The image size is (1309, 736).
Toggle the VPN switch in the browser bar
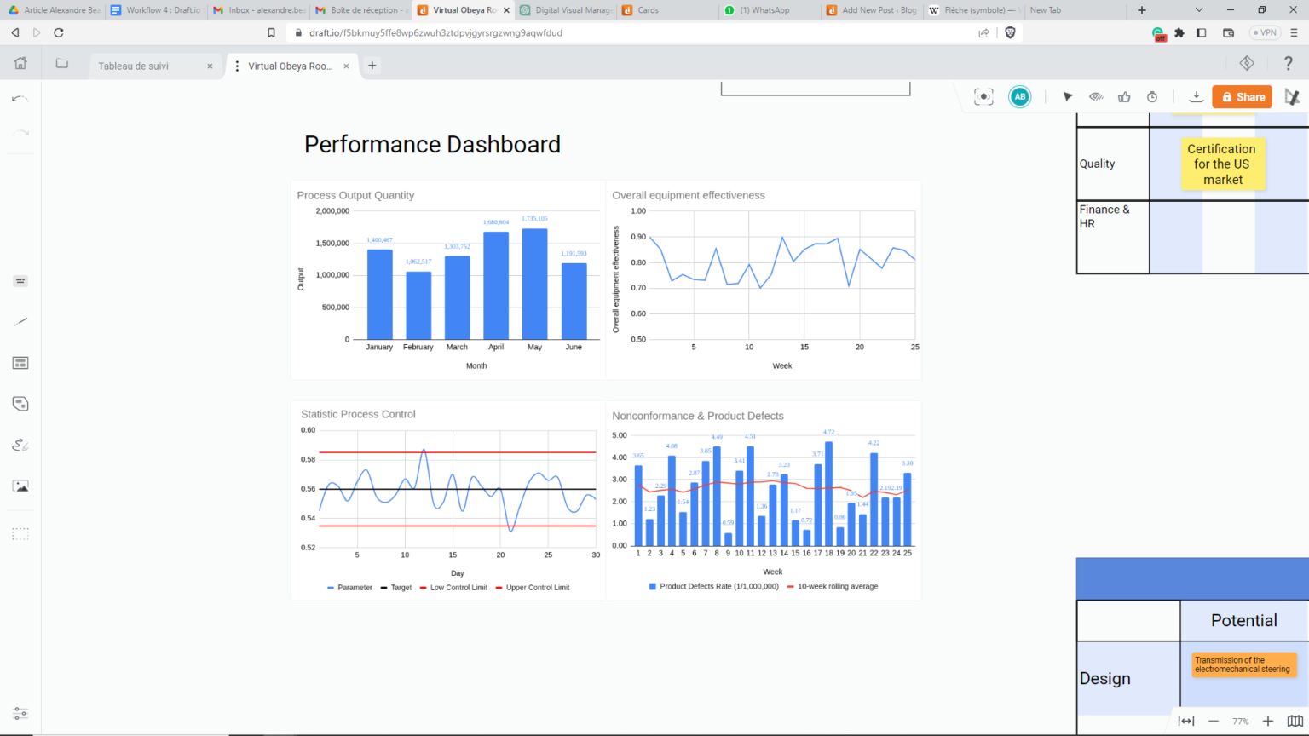[x=1264, y=32]
